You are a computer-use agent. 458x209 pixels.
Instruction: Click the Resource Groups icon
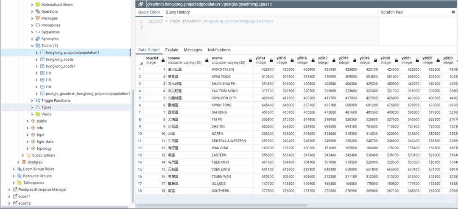[x=20, y=176]
